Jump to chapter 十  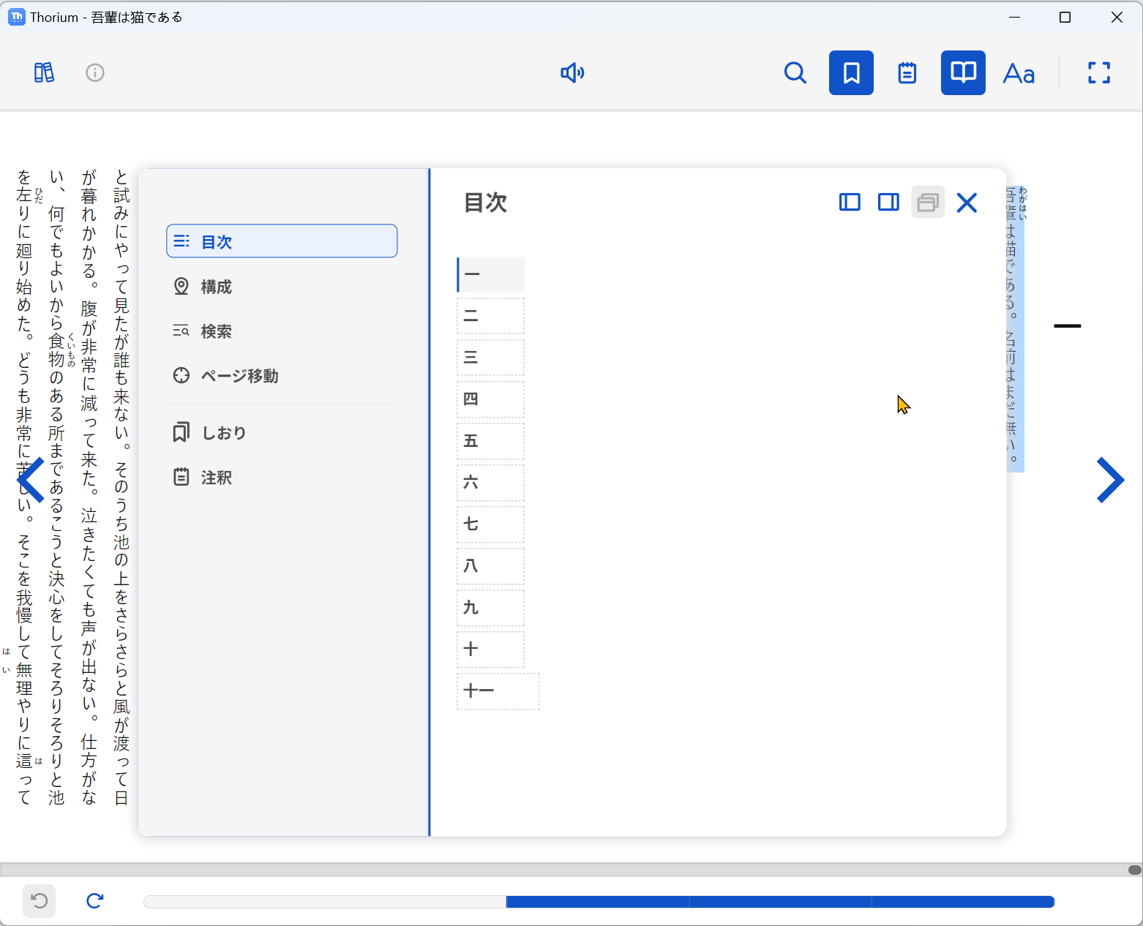491,650
